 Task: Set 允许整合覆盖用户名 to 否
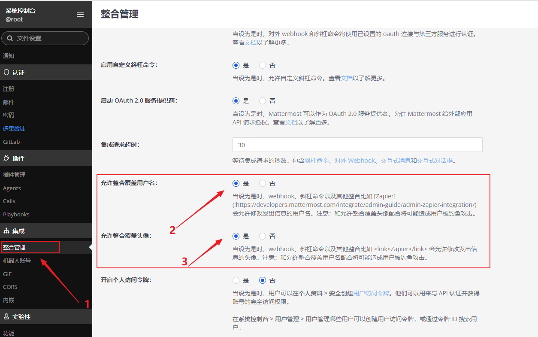pyautogui.click(x=263, y=183)
